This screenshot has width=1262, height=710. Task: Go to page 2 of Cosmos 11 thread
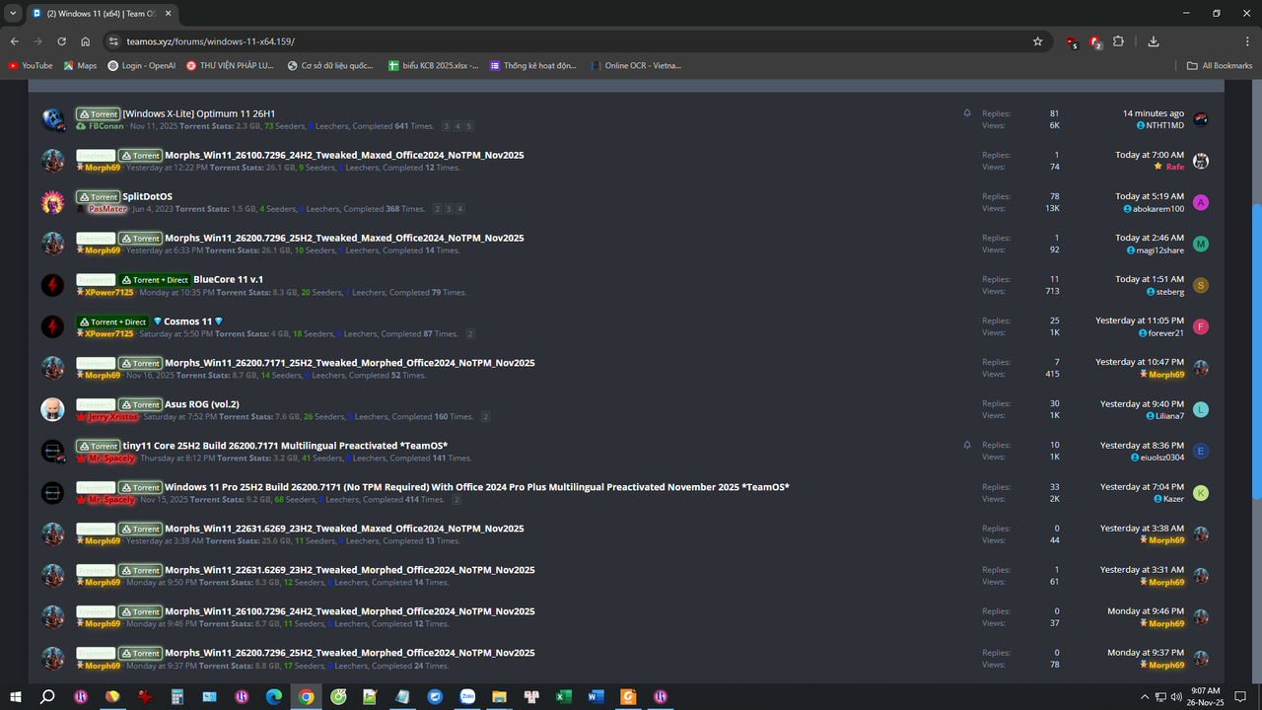470,333
